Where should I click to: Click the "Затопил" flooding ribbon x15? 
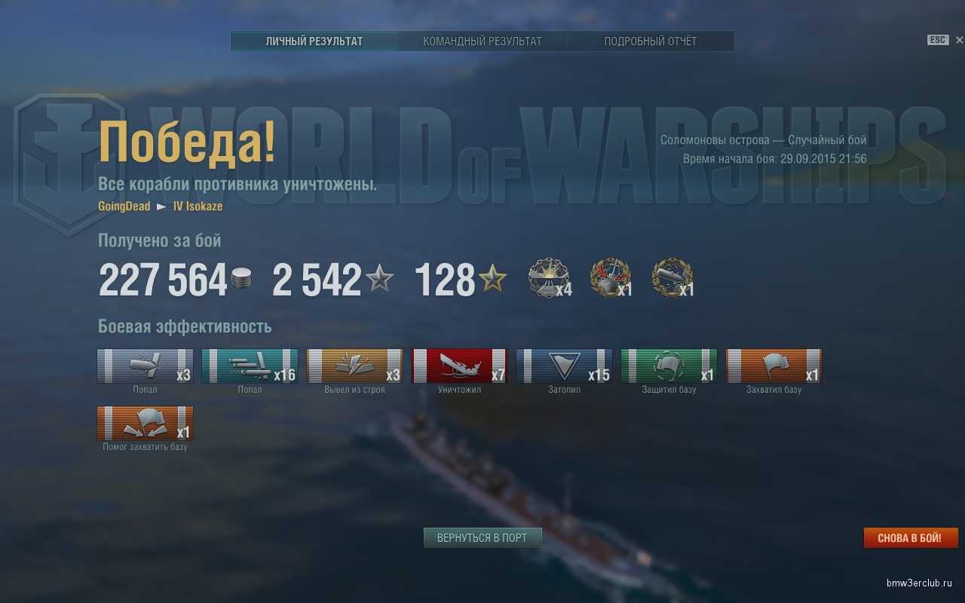click(x=564, y=366)
